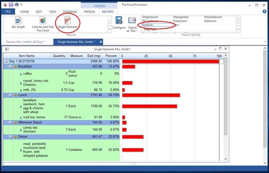Select the Single Nutrient report icon
269x173 pixels.
point(67,23)
